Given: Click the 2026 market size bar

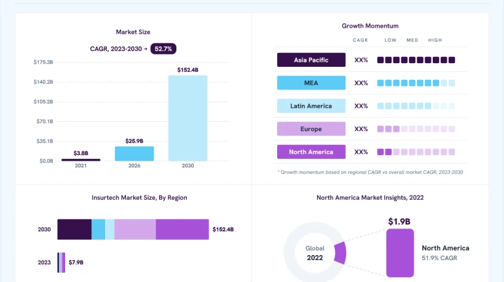Looking at the screenshot, I should pyautogui.click(x=135, y=154).
